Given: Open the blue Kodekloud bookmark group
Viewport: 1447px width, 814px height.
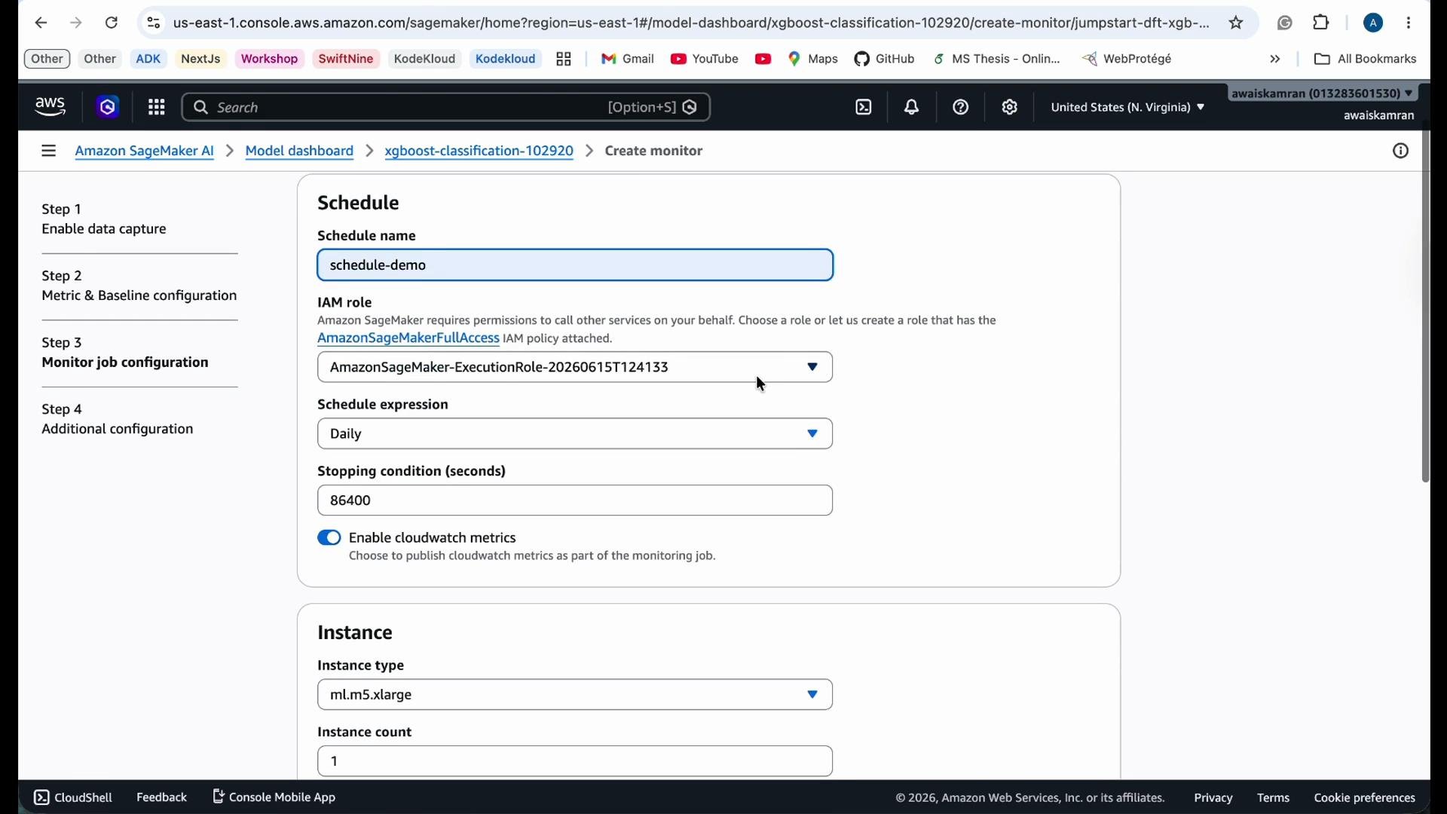Looking at the screenshot, I should [506, 60].
